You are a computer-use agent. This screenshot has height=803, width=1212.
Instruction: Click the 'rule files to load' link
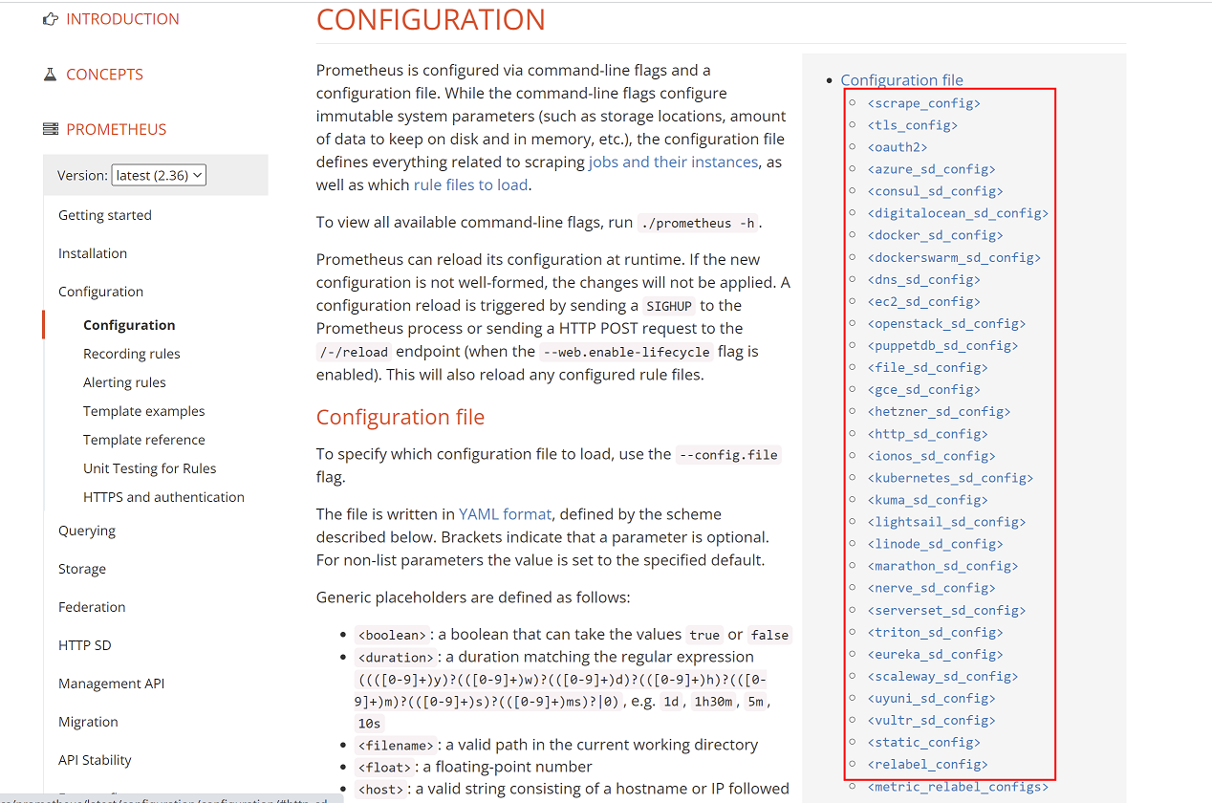click(x=470, y=185)
